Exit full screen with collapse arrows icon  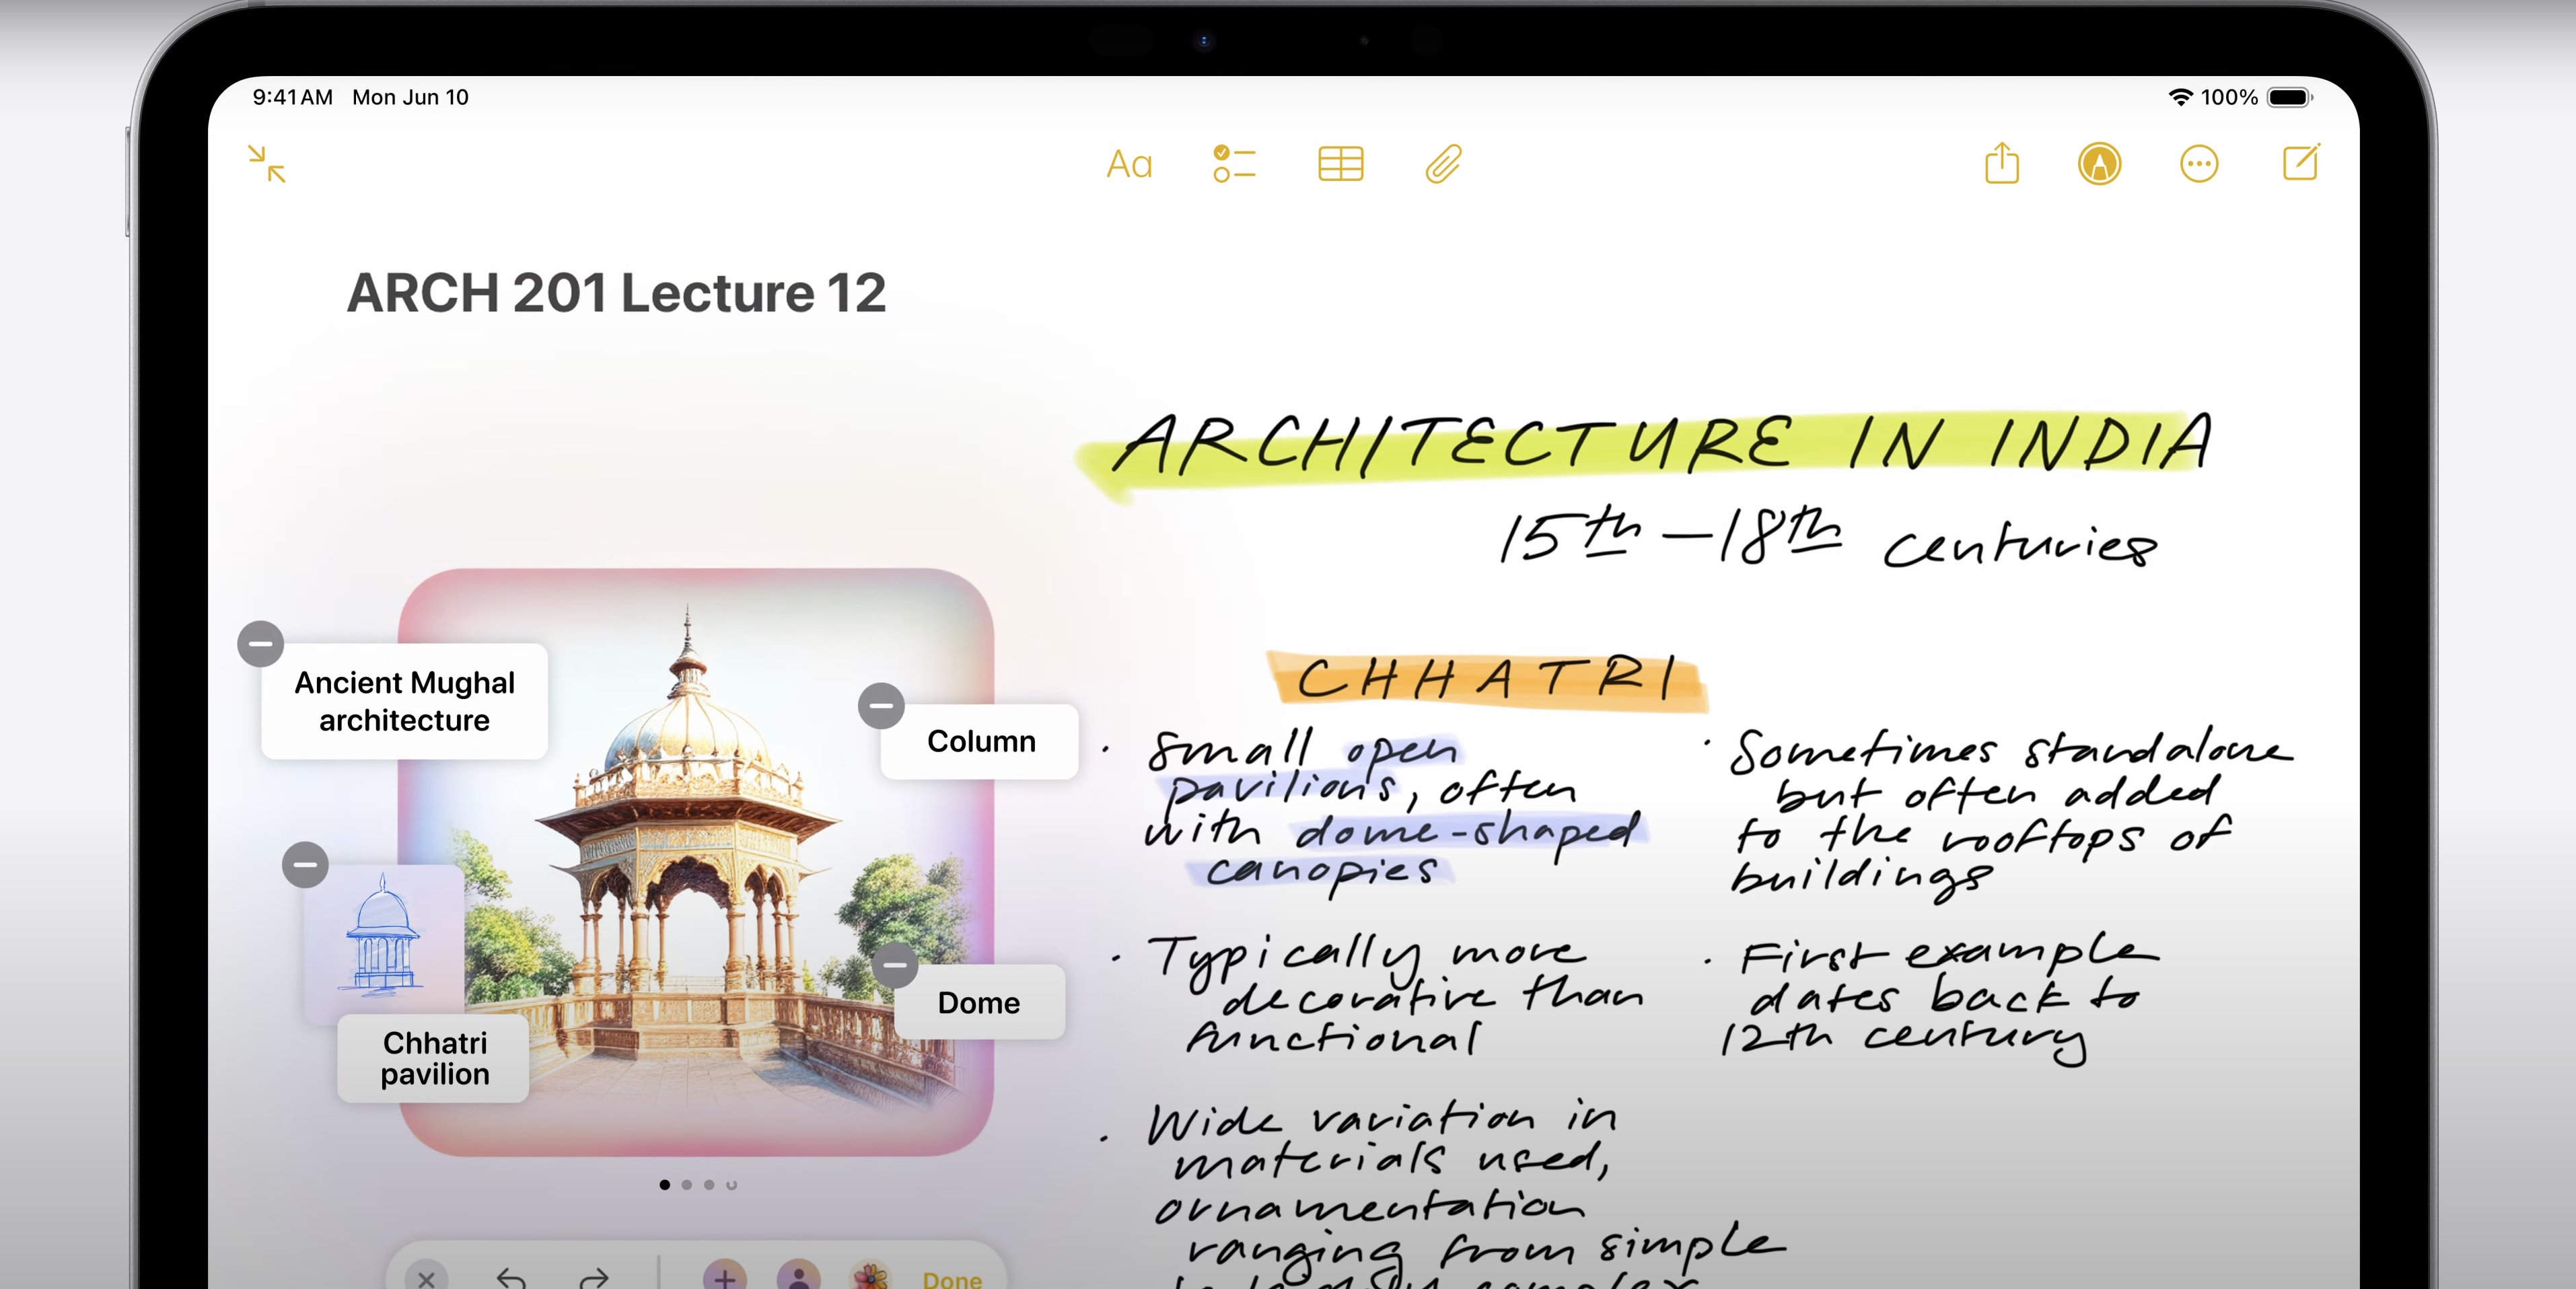[266, 164]
